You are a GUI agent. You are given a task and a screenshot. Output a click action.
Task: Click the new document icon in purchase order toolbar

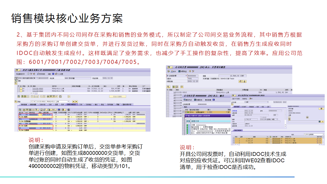tap(28, 74)
